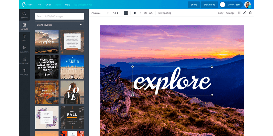Open the Help menu
The height and width of the screenshot is (136, 273).
pos(68,5)
